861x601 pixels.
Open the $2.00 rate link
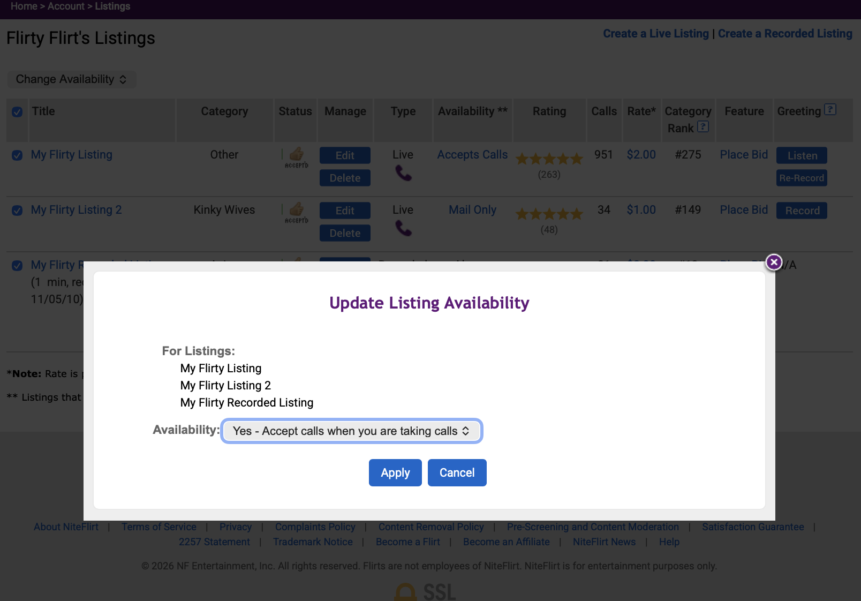tap(641, 155)
